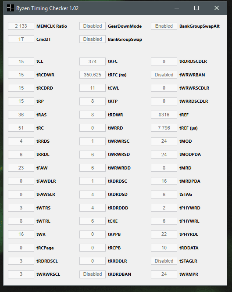The height and width of the screenshot is (292, 232).
Task: Click the tRDRDSCL value field
Action: point(21,261)
